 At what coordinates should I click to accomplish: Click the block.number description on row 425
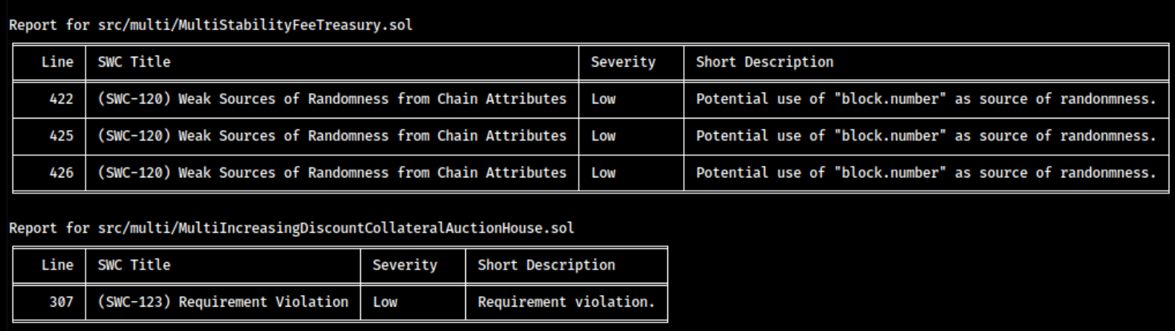pyautogui.click(x=925, y=136)
